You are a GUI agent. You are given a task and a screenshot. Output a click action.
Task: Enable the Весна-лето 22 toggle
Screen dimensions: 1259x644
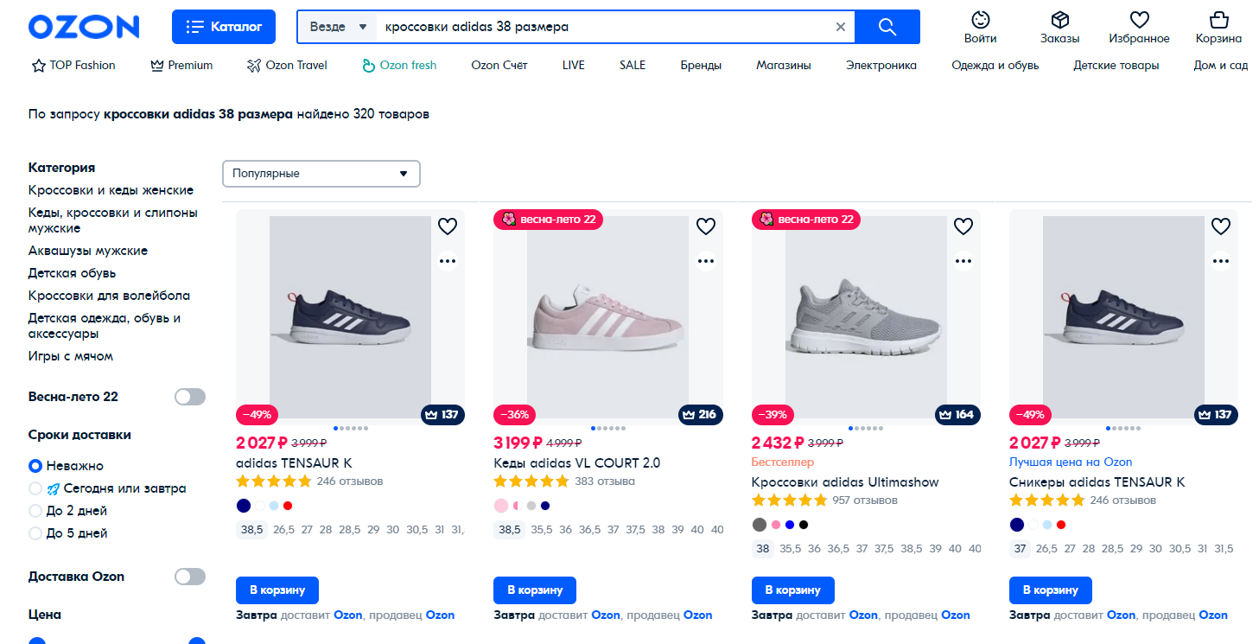190,397
